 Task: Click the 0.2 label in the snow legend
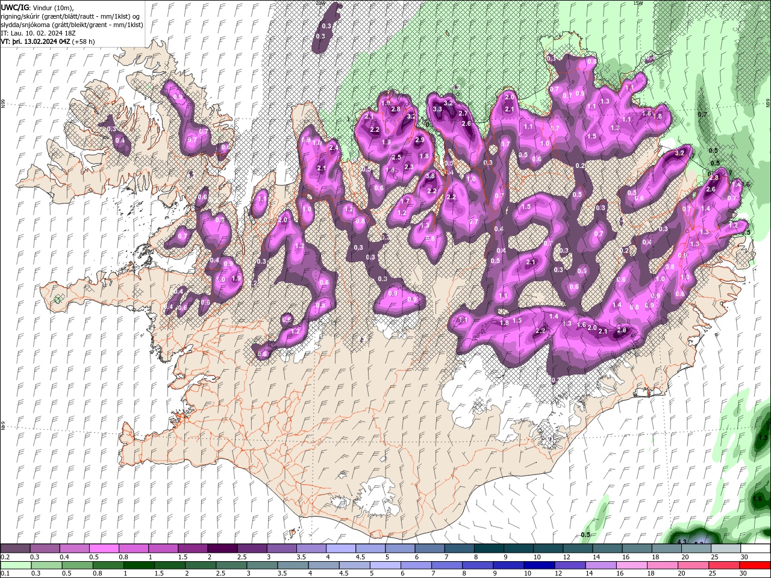[5, 557]
